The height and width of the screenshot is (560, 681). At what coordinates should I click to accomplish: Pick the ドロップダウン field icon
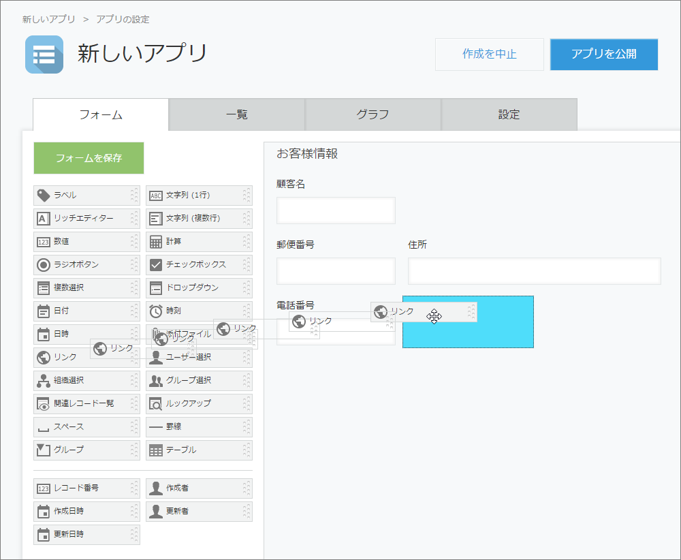click(155, 288)
